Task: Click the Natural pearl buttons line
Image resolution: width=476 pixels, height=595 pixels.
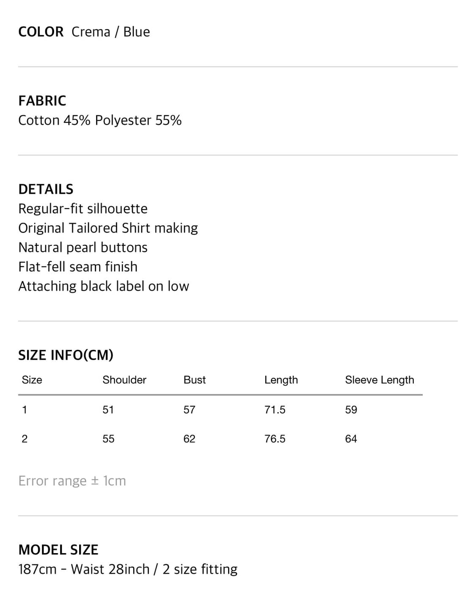Action: tap(83, 248)
